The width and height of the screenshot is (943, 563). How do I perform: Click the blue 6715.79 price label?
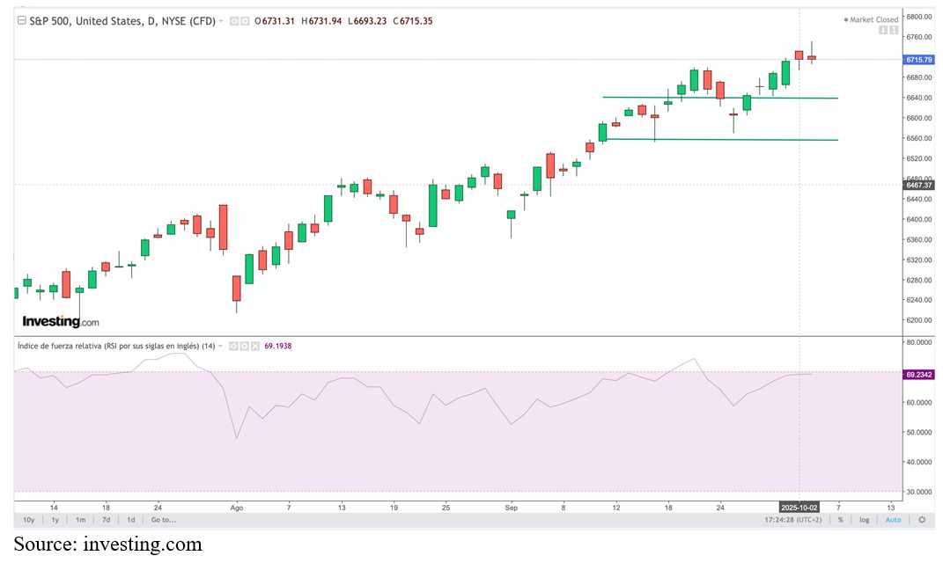(917, 60)
